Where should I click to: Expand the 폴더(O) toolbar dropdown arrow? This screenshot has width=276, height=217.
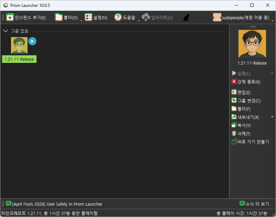click(x=81, y=21)
